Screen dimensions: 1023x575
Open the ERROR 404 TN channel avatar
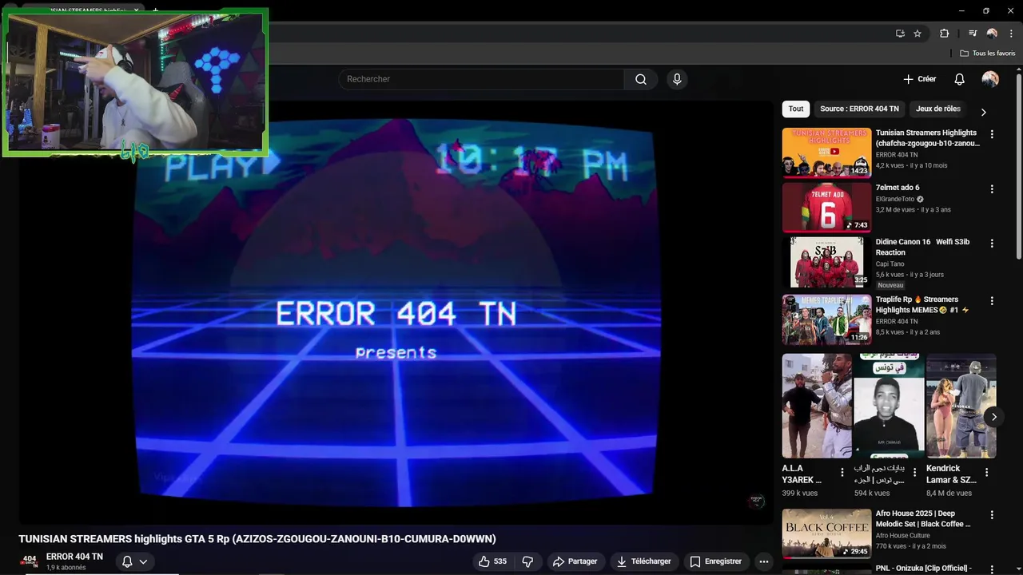[30, 561]
